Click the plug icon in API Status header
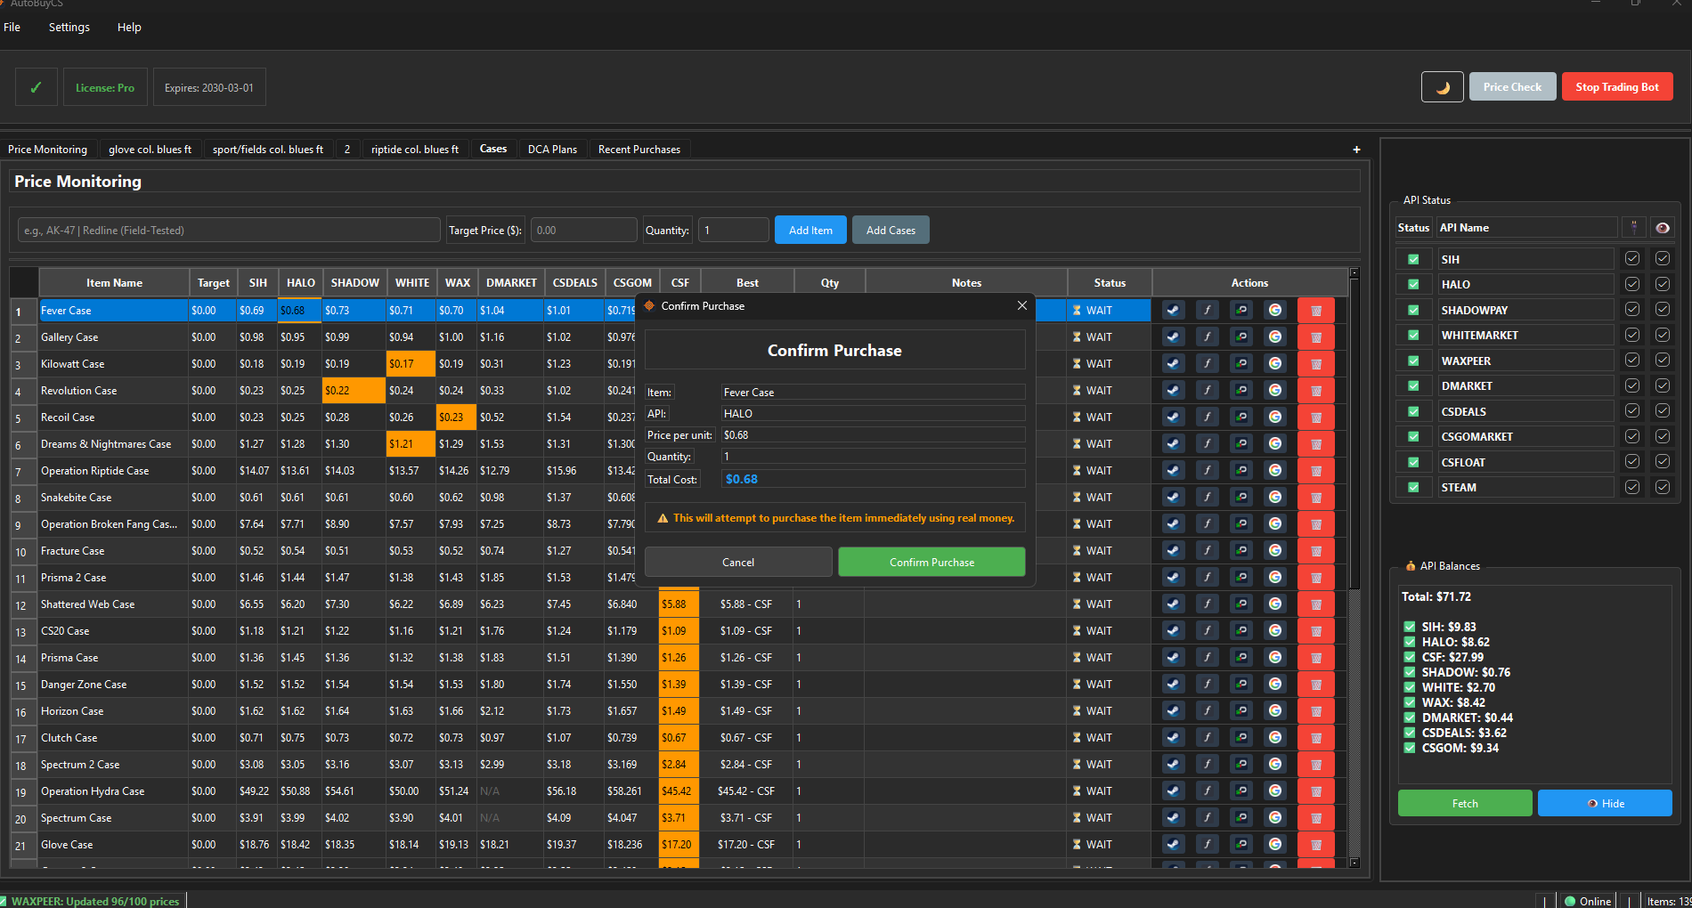 pos(1634,227)
